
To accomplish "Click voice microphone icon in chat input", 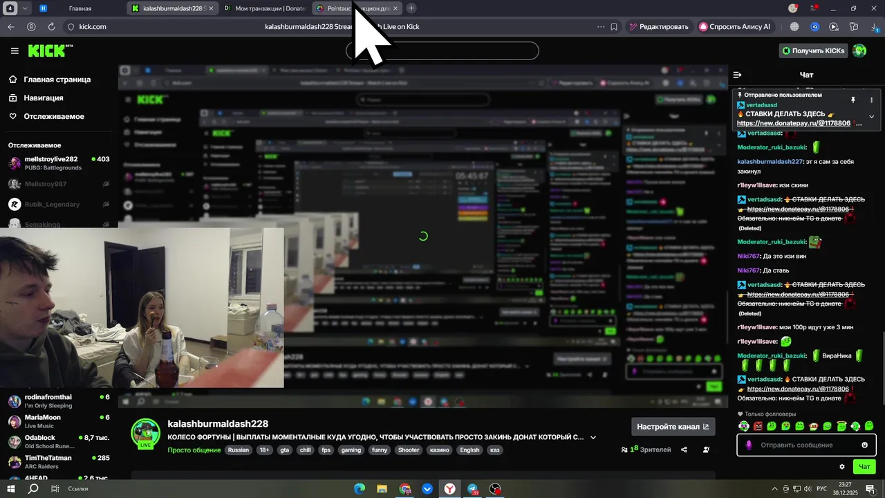I will [x=748, y=445].
